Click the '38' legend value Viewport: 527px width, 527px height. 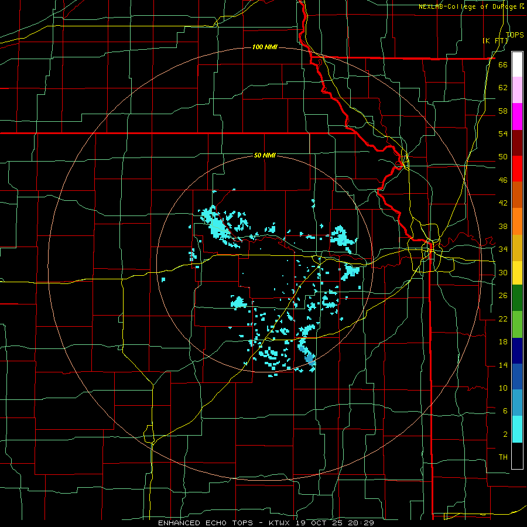503,226
